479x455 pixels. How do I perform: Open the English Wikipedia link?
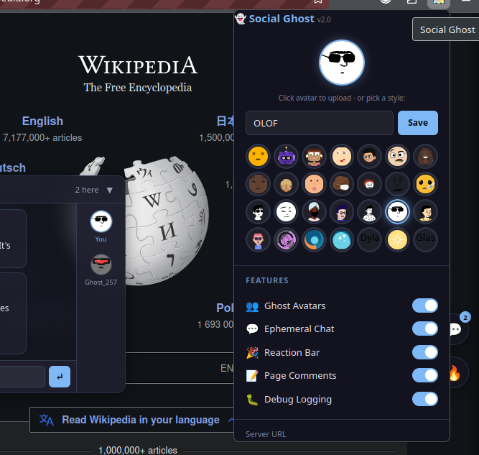(x=42, y=121)
